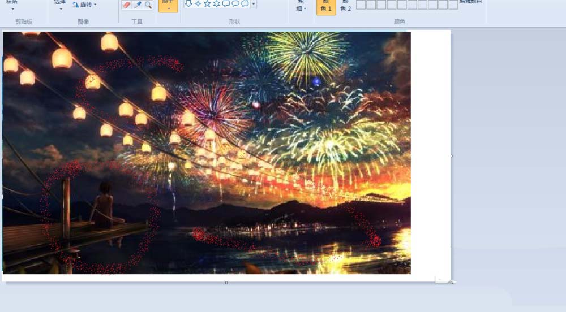The width and height of the screenshot is (566, 312).
Task: Activate 颜色 2 background color
Action: pyautogui.click(x=345, y=7)
